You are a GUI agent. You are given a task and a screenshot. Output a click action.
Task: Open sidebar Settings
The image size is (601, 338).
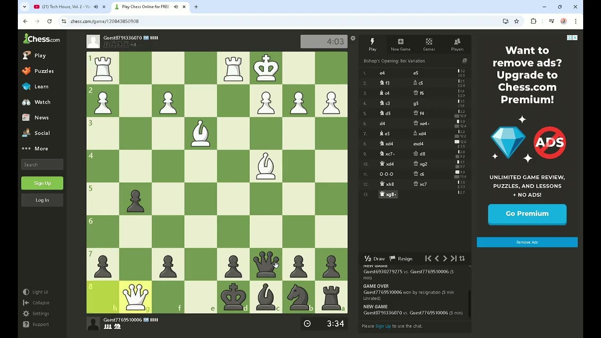point(36,314)
